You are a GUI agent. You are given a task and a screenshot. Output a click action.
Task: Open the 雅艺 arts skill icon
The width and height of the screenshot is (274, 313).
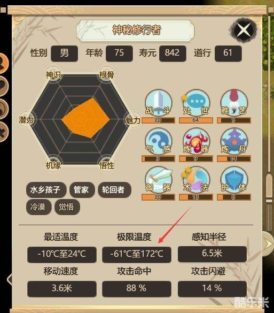pos(234,102)
